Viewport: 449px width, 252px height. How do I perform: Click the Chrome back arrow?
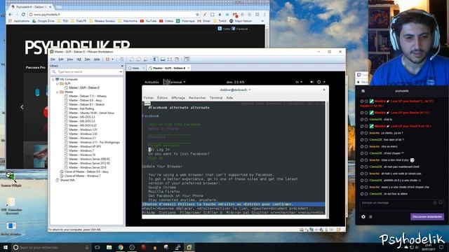click(11, 15)
